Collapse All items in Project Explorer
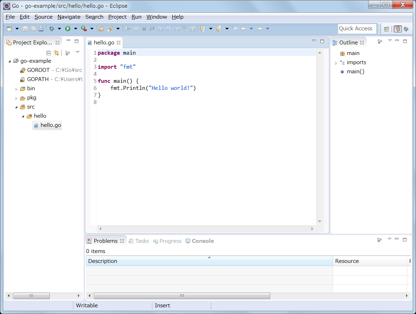This screenshot has height=314, width=416. [48, 53]
